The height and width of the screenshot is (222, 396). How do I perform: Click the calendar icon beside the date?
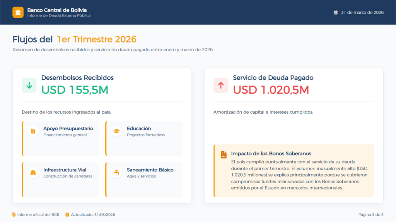coord(336,12)
